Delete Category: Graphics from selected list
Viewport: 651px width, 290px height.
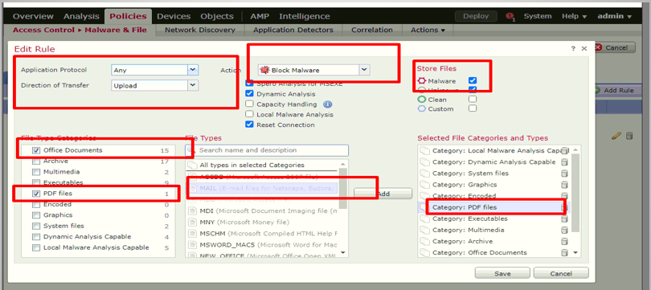point(564,185)
